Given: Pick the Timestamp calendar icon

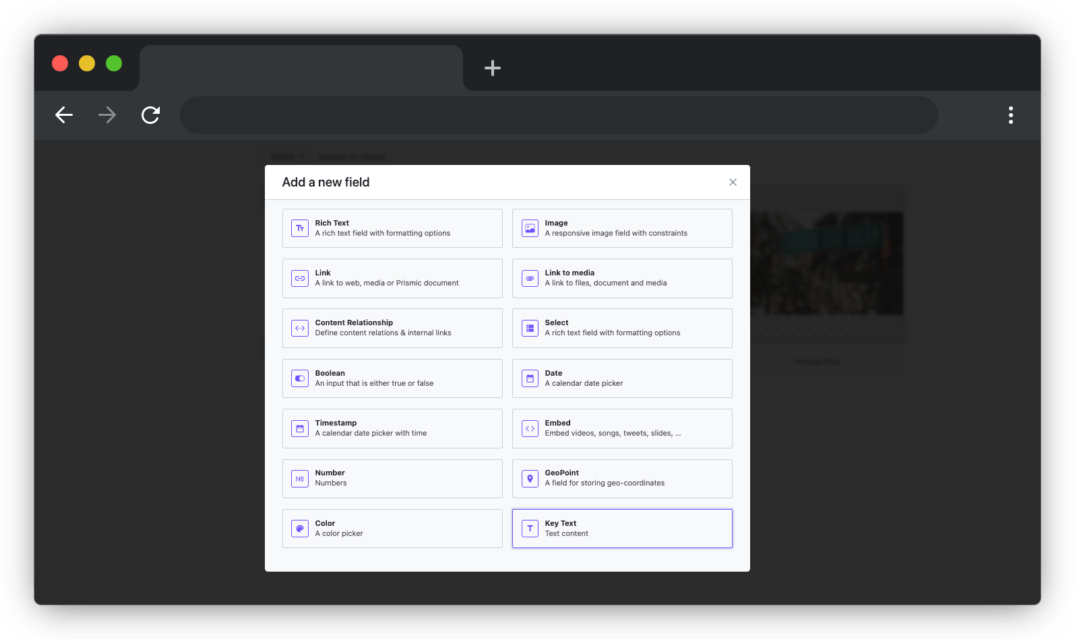Looking at the screenshot, I should (300, 428).
